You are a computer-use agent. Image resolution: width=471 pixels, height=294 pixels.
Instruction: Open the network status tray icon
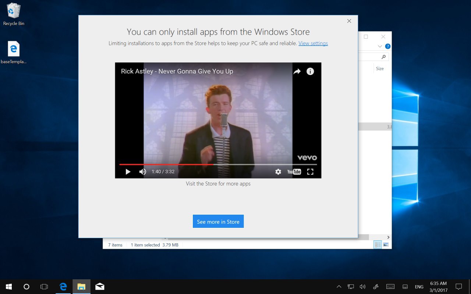[351, 287]
